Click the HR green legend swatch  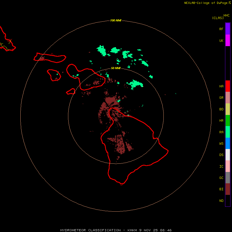click(228, 121)
